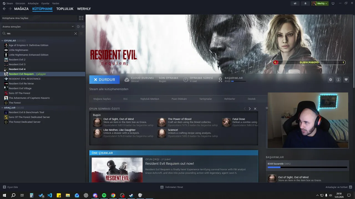
Task: Go to the TOPLULUK tab
Action: tap(65, 9)
